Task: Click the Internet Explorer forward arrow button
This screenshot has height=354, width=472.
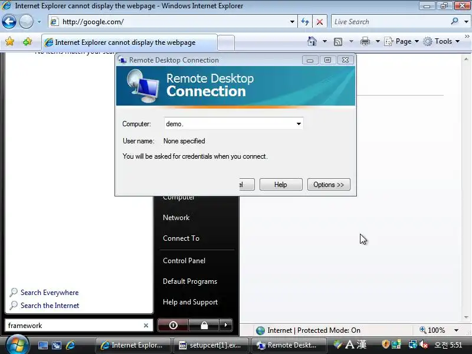Action: (26, 22)
